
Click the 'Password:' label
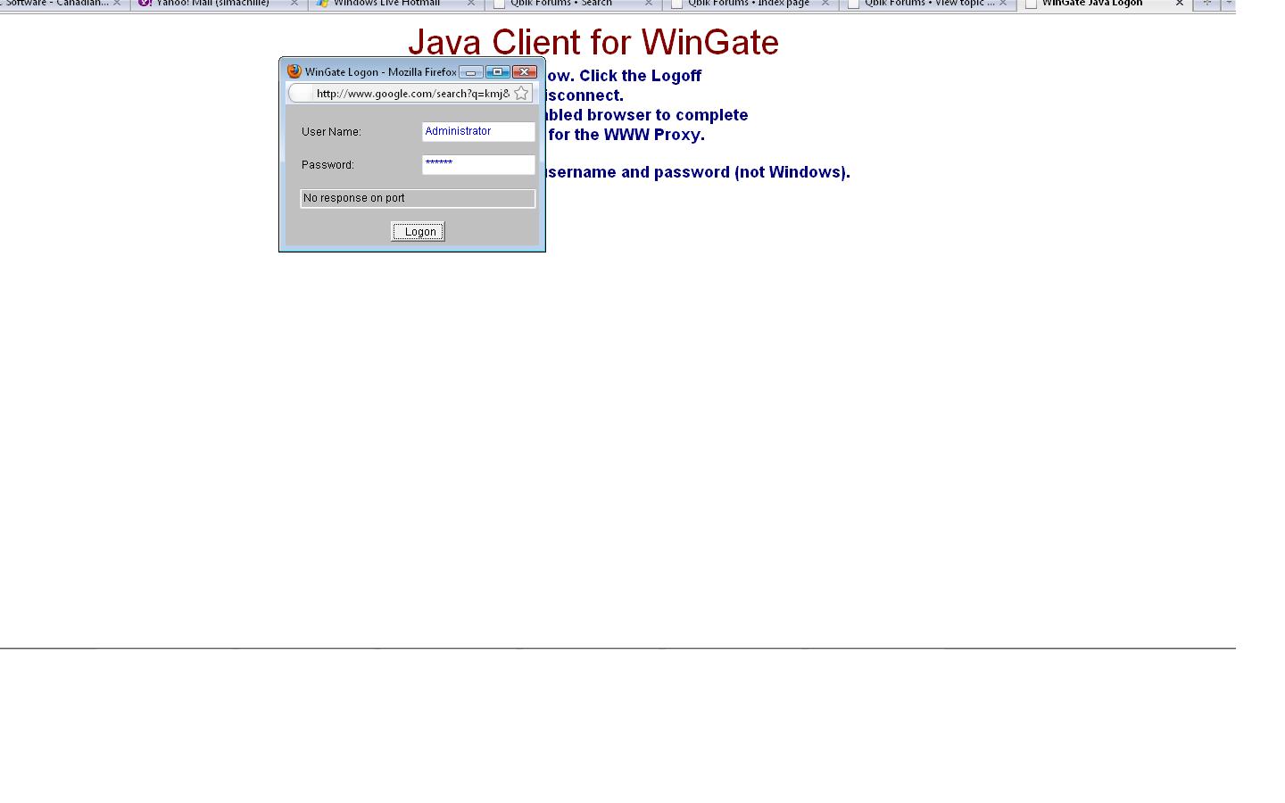coord(327,165)
